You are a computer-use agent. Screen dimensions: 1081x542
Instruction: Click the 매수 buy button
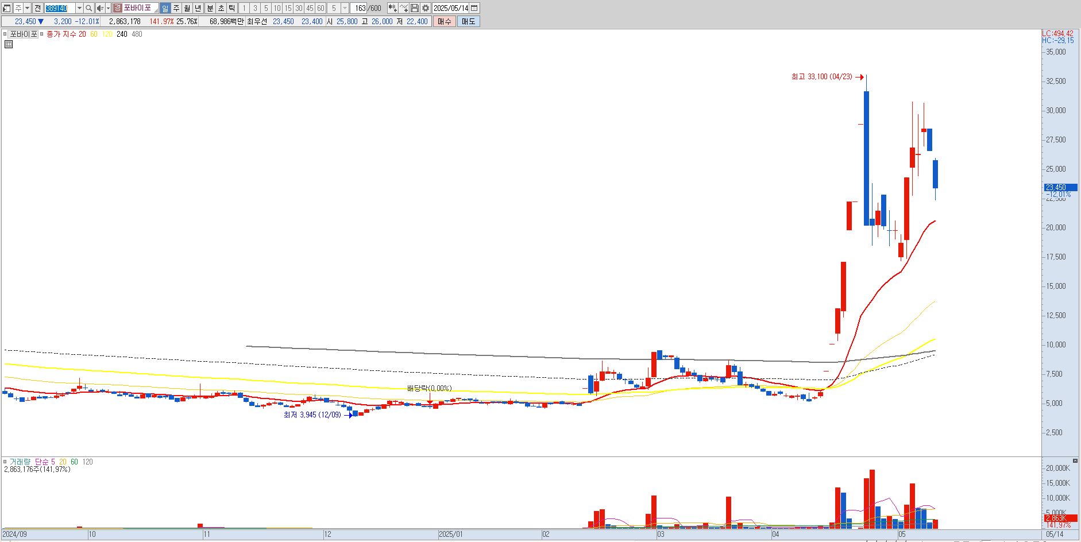coord(444,21)
